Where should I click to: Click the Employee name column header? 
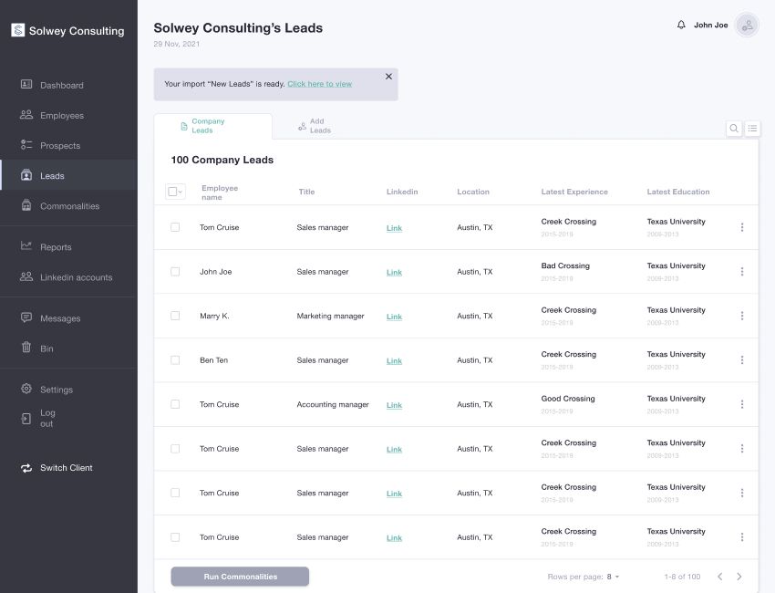[x=220, y=192]
